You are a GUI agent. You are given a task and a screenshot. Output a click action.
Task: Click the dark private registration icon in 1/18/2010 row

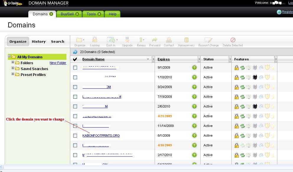(x=255, y=77)
